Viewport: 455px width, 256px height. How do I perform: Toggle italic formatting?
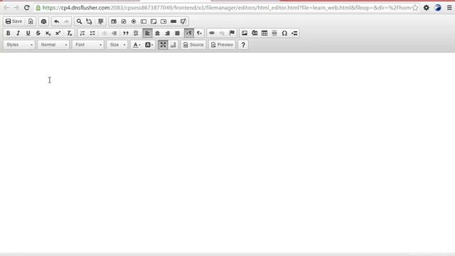(18, 33)
